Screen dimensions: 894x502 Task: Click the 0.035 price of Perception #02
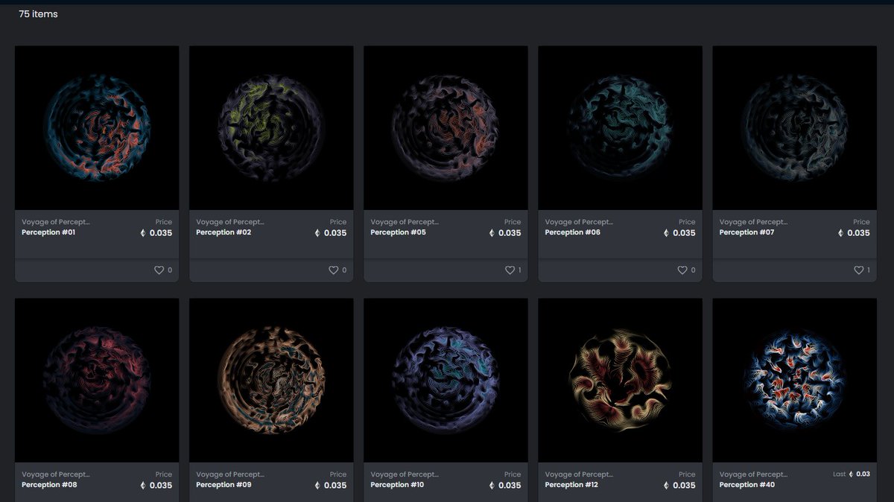point(335,232)
